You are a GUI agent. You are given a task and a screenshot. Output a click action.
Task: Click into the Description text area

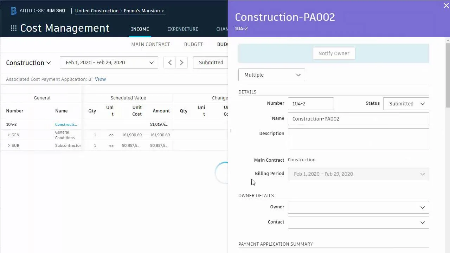(x=358, y=138)
